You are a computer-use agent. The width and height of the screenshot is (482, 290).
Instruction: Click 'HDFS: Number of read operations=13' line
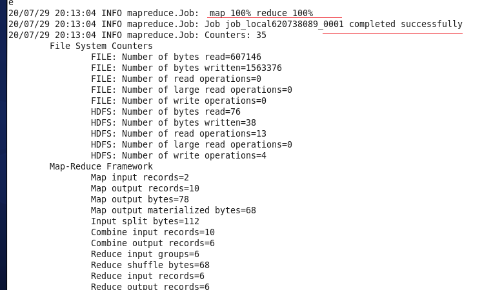(x=178, y=133)
